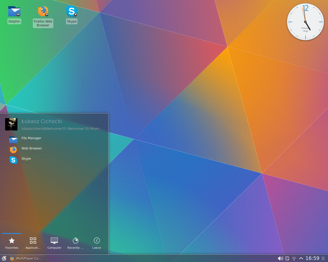This screenshot has height=262, width=328.
Task: Switch to the Favorites tab
Action: coord(12,243)
